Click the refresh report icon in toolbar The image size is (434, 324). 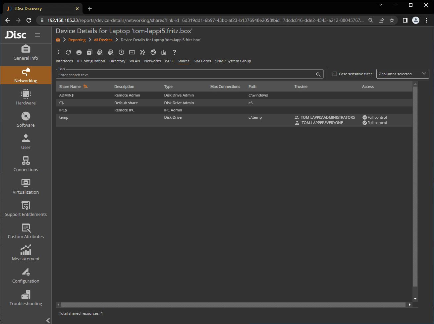tap(68, 52)
